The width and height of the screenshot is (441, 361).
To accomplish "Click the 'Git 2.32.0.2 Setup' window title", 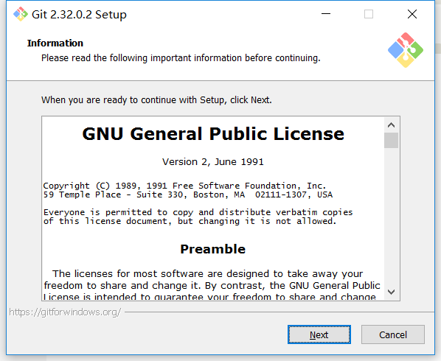I will pos(79,14).
